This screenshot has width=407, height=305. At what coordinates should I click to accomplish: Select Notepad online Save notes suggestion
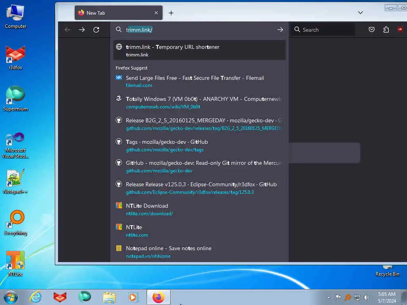200,252
